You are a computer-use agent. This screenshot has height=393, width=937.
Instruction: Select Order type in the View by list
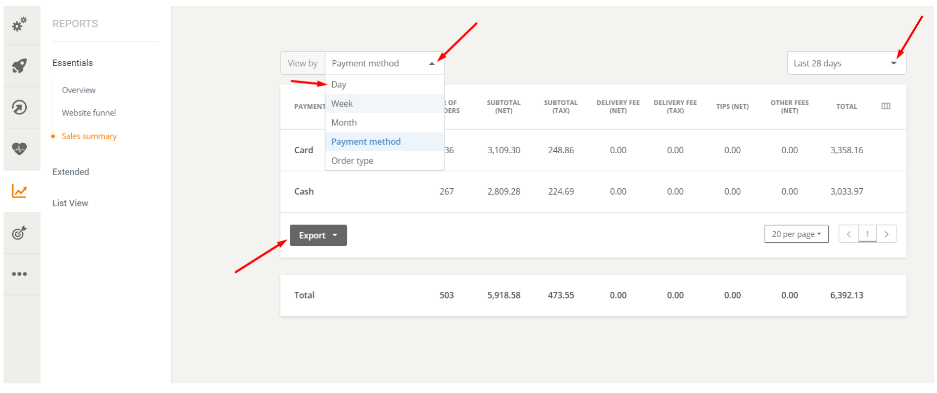tap(352, 161)
